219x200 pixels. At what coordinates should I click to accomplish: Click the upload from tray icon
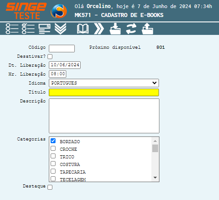pyautogui.click(x=147, y=29)
